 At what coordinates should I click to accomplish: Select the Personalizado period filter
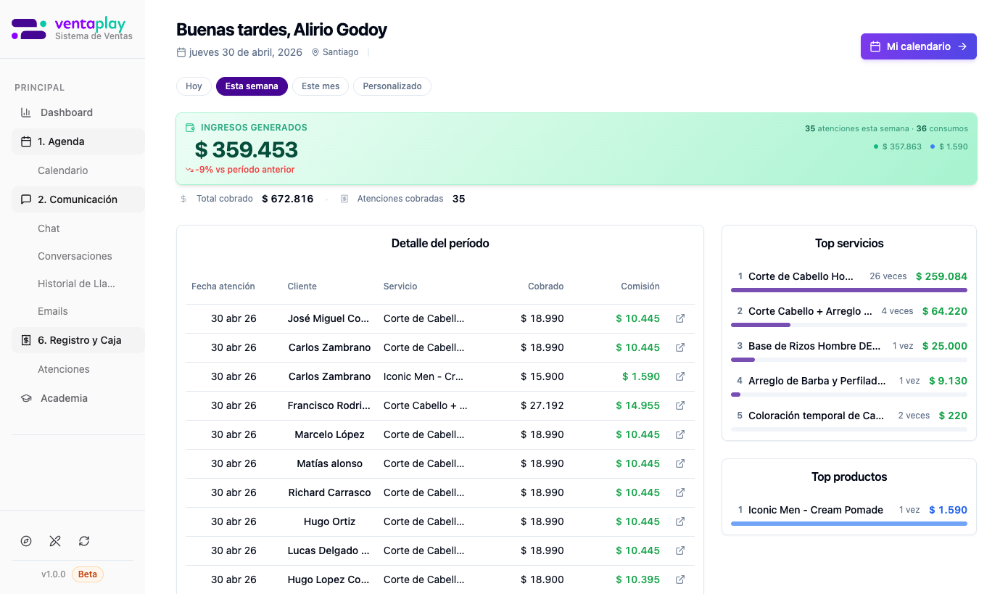coord(392,86)
